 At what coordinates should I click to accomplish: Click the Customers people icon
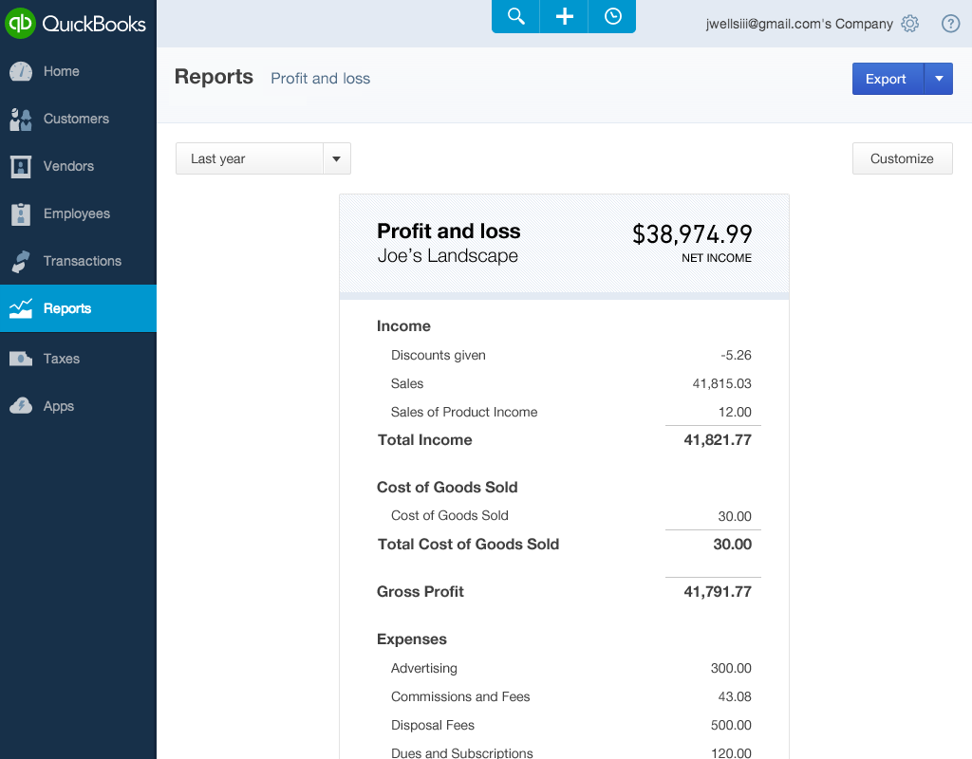21,119
